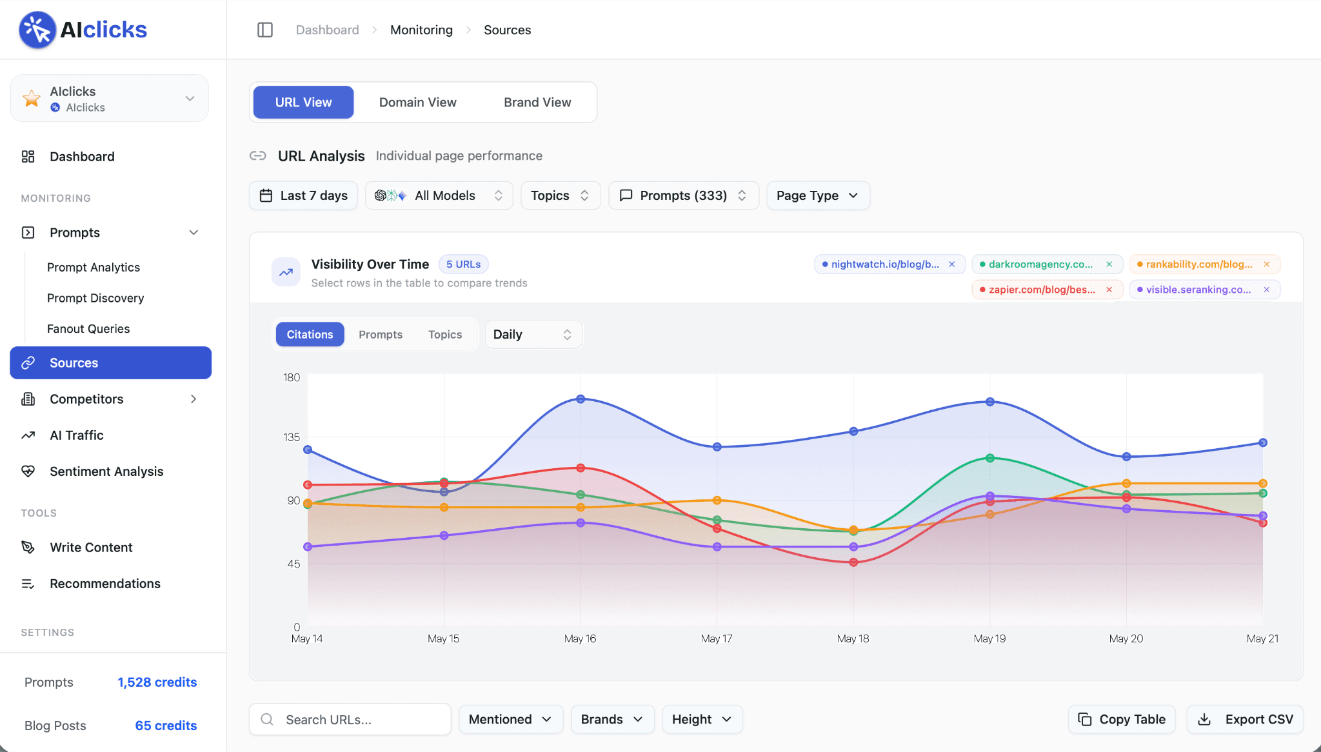Screen dimensions: 1321x752
Task: Click the Search URLs input field
Action: 350,719
